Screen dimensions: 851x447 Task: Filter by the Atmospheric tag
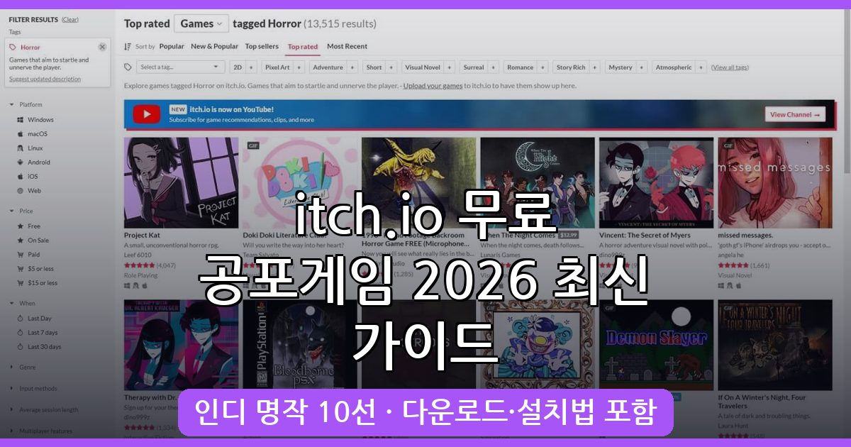pyautogui.click(x=674, y=67)
